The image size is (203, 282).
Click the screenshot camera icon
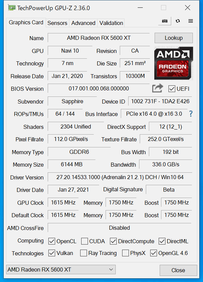(165, 21)
